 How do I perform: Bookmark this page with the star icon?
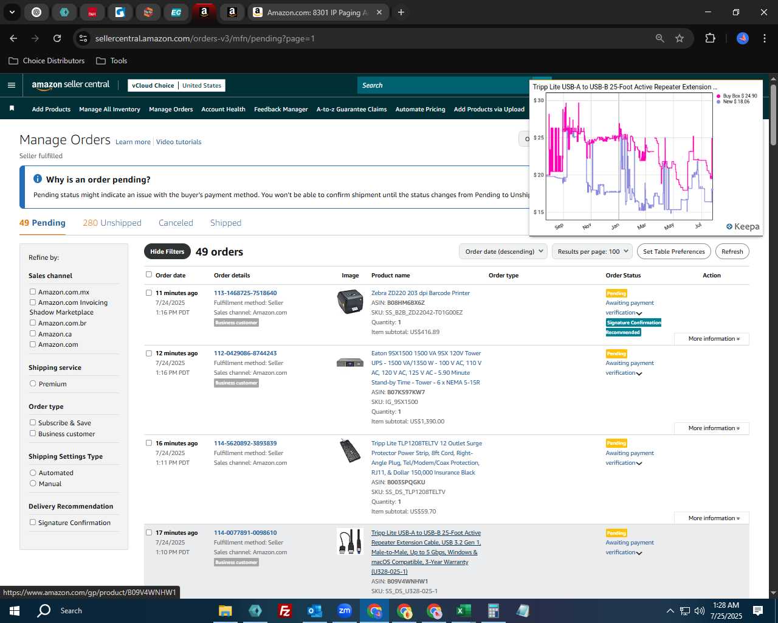tap(680, 38)
